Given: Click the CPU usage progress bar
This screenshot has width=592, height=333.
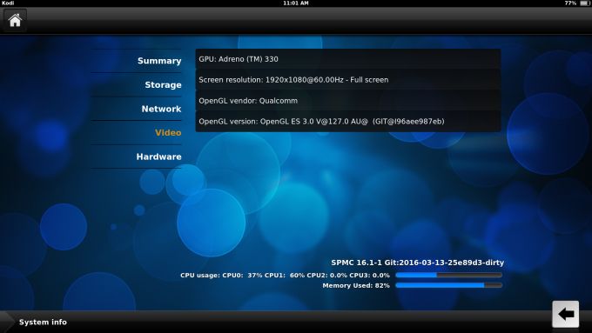Looking at the screenshot, I should pos(449,276).
